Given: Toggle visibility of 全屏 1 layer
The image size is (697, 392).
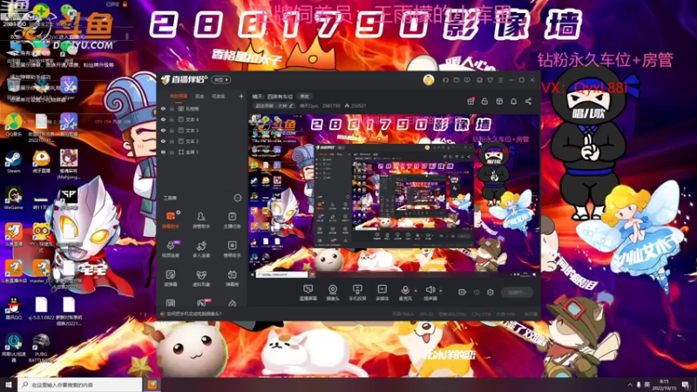Looking at the screenshot, I should point(163,152).
